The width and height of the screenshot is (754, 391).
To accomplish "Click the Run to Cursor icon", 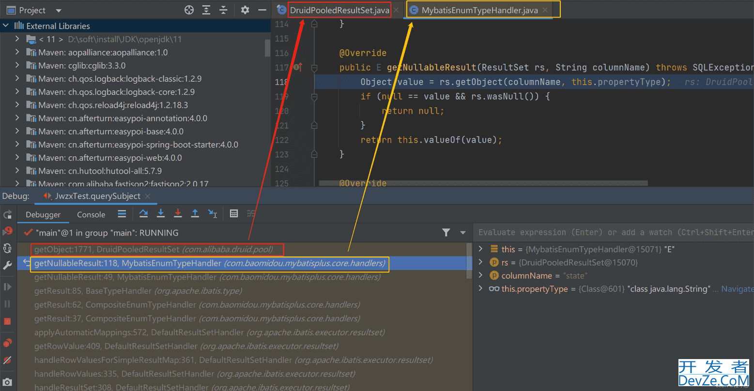I will click(x=213, y=213).
